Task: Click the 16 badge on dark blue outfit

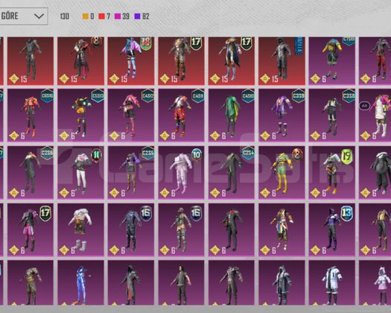Action: point(146,213)
